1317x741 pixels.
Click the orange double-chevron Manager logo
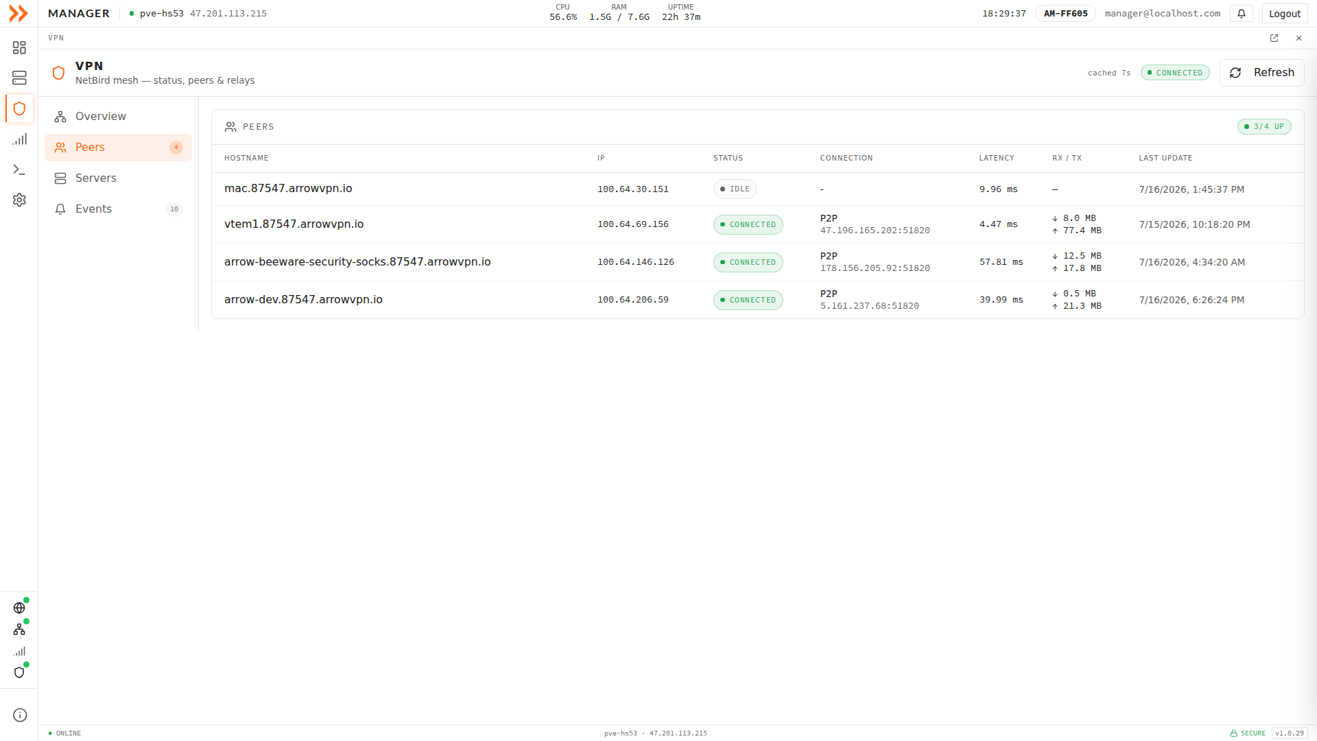pos(19,13)
